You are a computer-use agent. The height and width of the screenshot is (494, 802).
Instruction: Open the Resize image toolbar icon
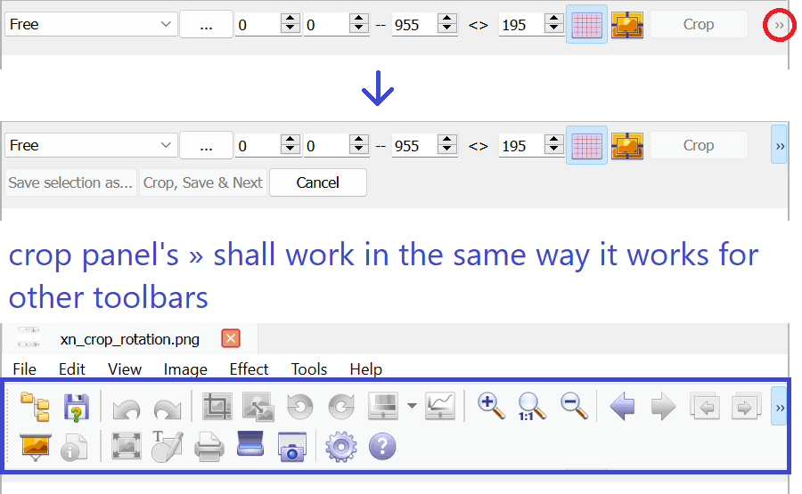pyautogui.click(x=258, y=407)
